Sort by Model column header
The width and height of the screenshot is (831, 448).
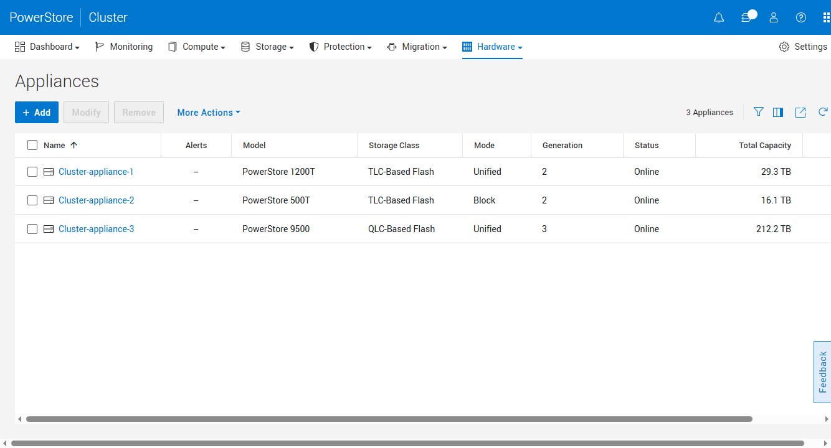(254, 145)
